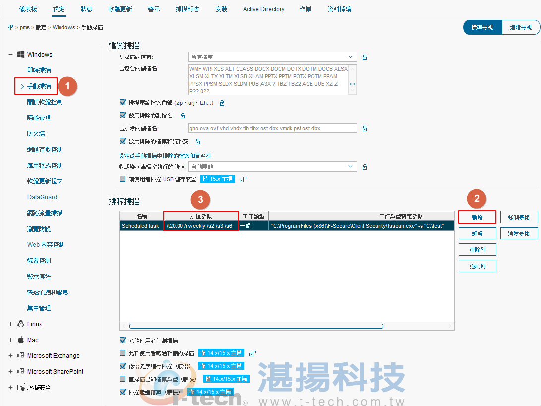Open the 要掃描的檔案 dropdown

[272, 58]
